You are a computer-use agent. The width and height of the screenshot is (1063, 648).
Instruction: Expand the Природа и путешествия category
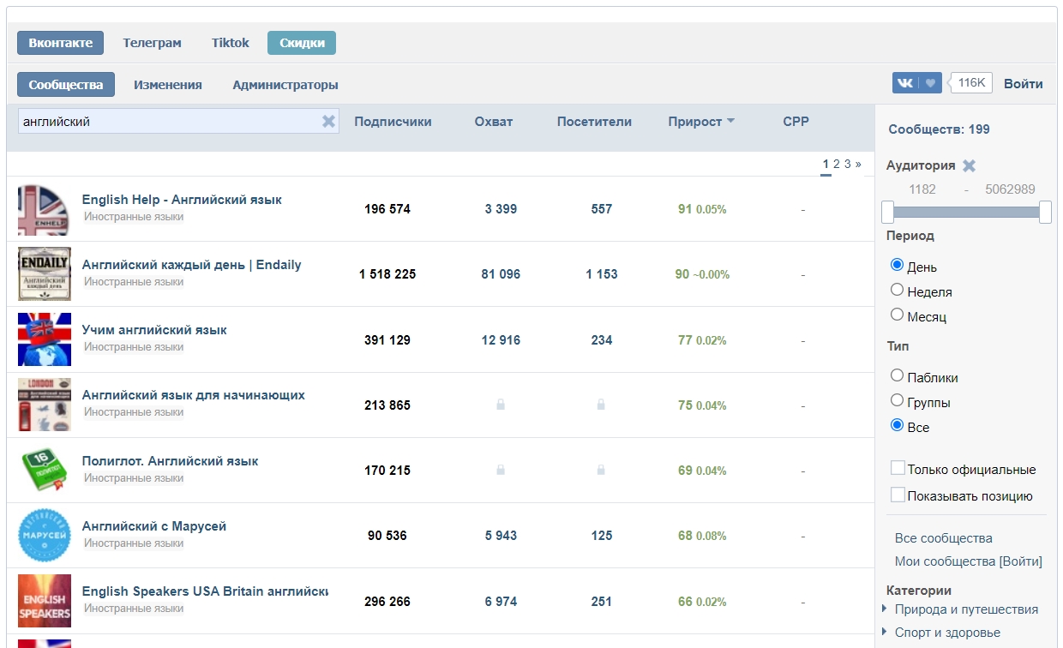pos(886,609)
